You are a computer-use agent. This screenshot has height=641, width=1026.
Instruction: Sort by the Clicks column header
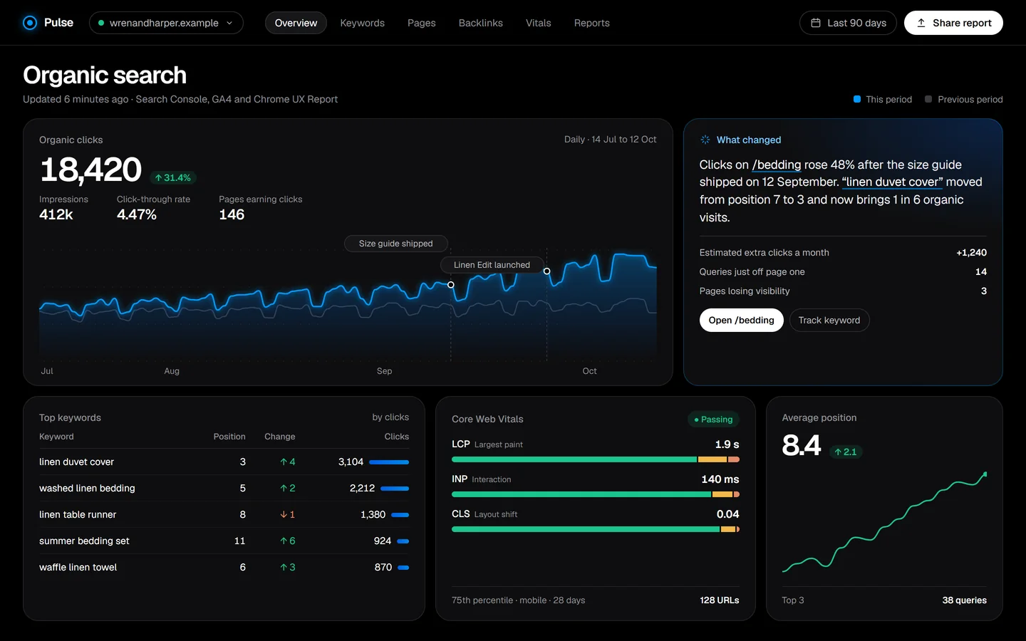pyautogui.click(x=397, y=437)
